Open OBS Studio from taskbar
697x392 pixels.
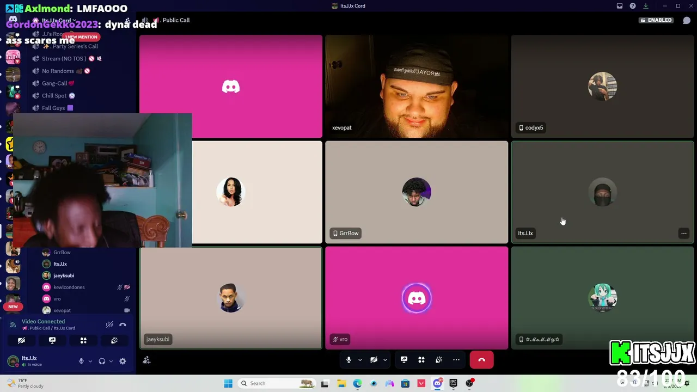tap(469, 383)
